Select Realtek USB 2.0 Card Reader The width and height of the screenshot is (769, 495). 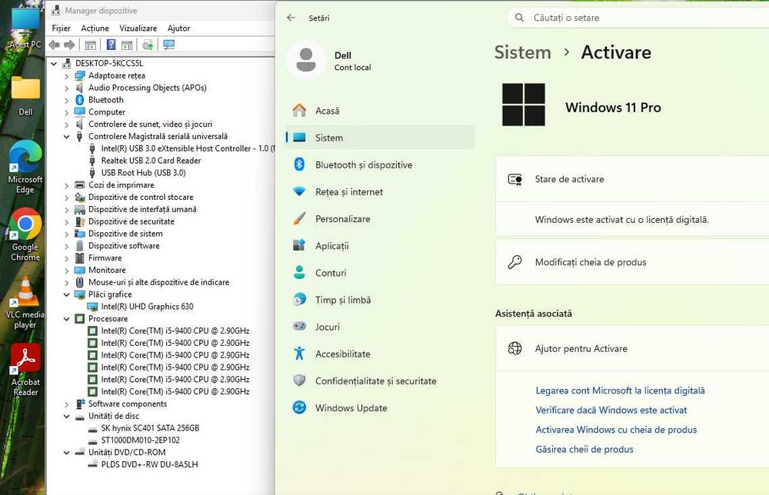[151, 161]
